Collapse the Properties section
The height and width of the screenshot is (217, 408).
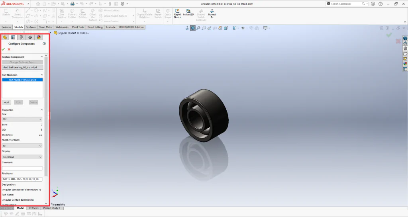[x=41, y=110]
